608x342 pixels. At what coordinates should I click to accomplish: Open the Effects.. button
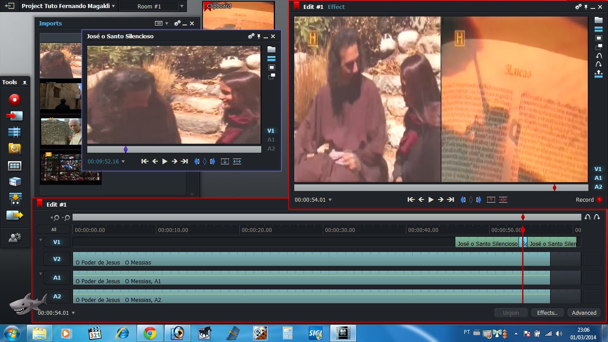point(547,313)
